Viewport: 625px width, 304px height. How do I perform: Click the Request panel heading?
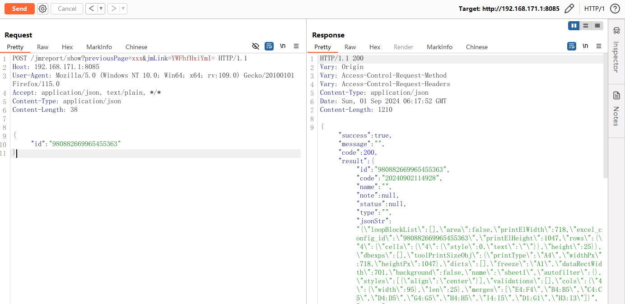point(19,35)
